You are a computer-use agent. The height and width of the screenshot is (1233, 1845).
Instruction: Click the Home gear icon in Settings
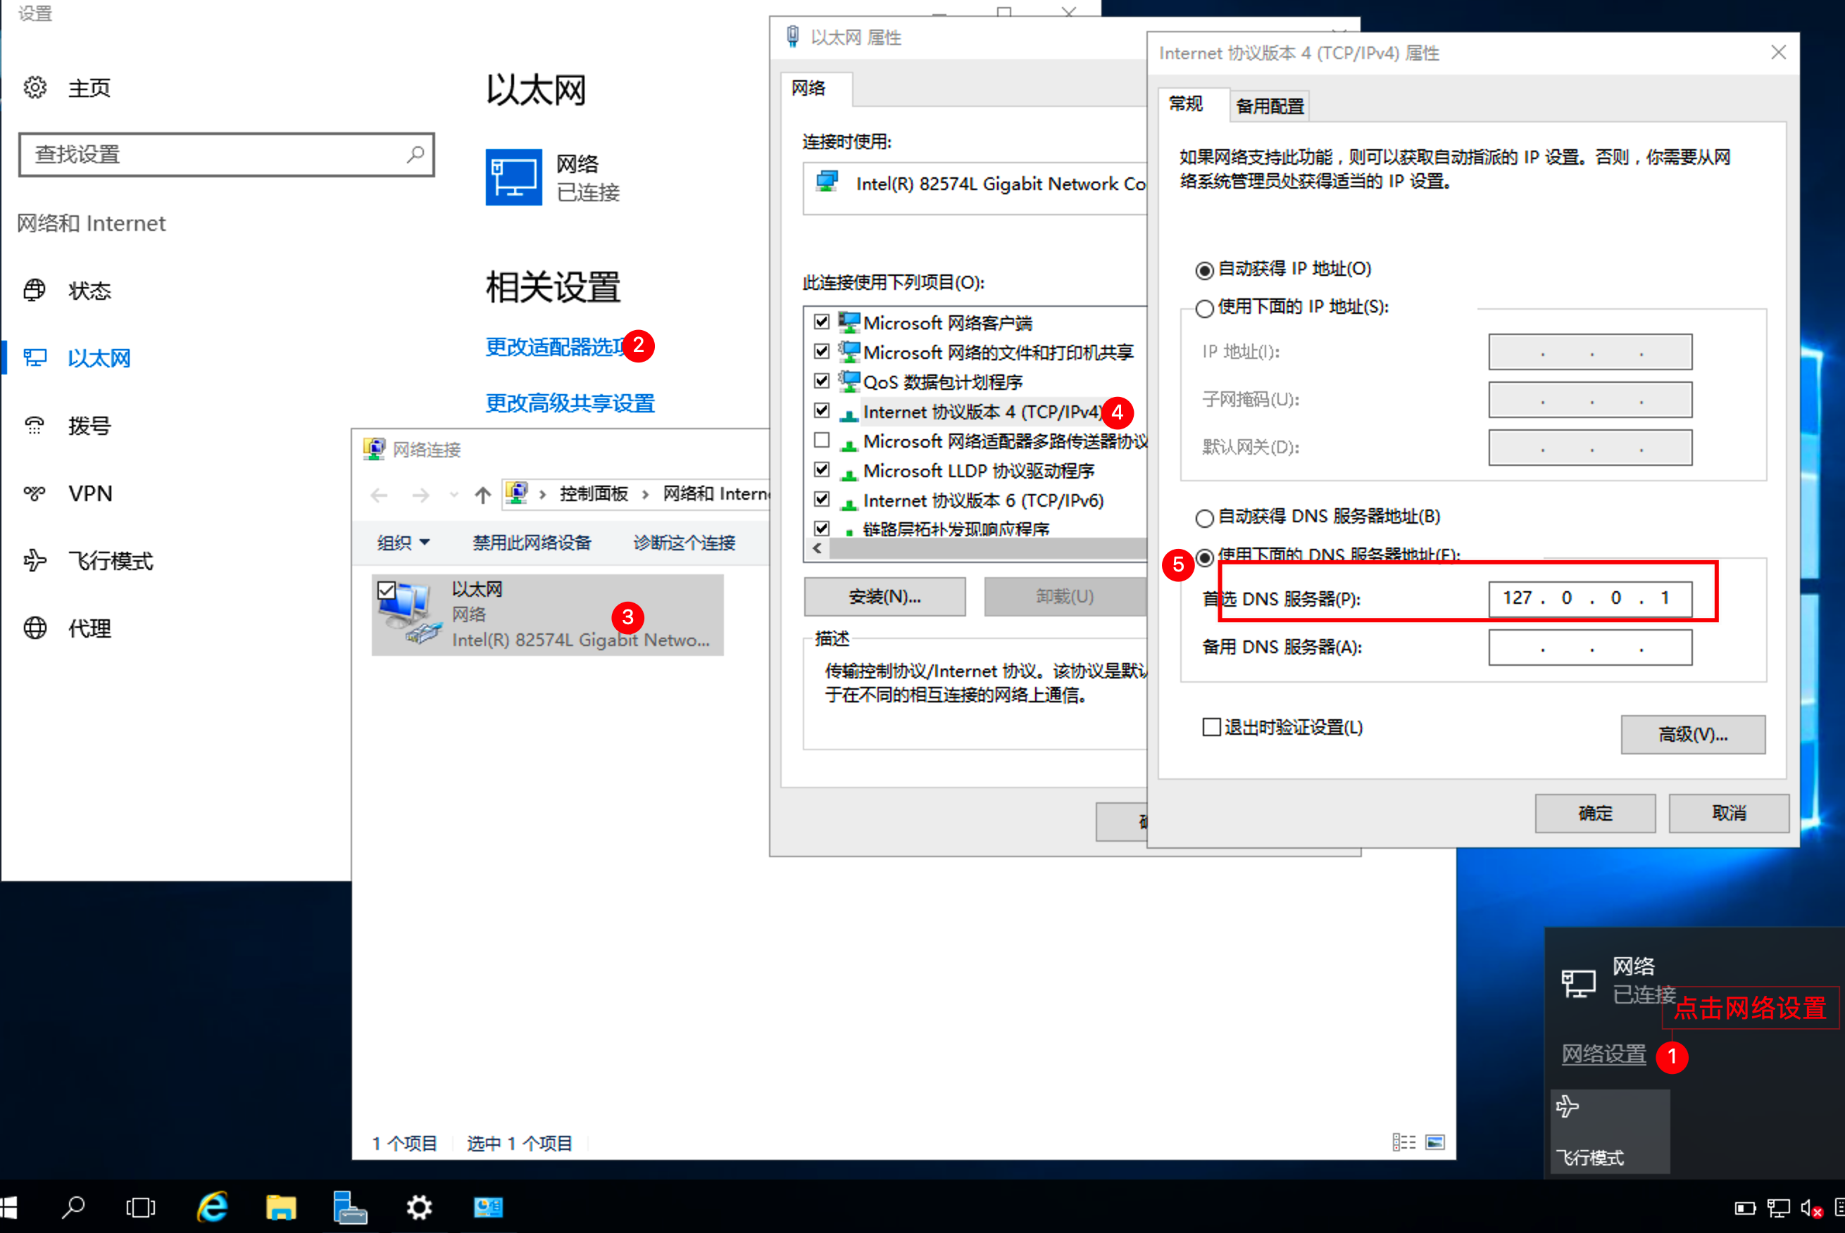(x=35, y=87)
